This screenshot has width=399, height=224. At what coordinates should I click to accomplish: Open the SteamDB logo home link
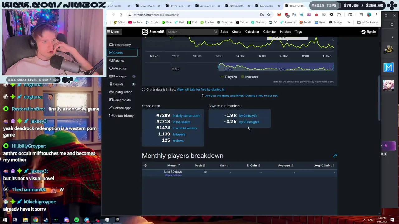coord(153,32)
